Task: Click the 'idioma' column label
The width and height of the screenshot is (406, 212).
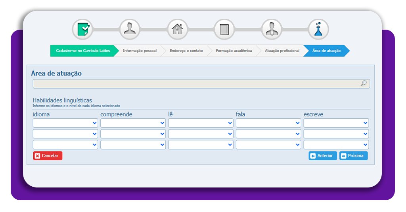Action: [x=41, y=114]
